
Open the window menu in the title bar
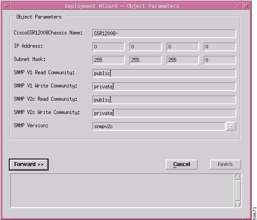point(6,6)
